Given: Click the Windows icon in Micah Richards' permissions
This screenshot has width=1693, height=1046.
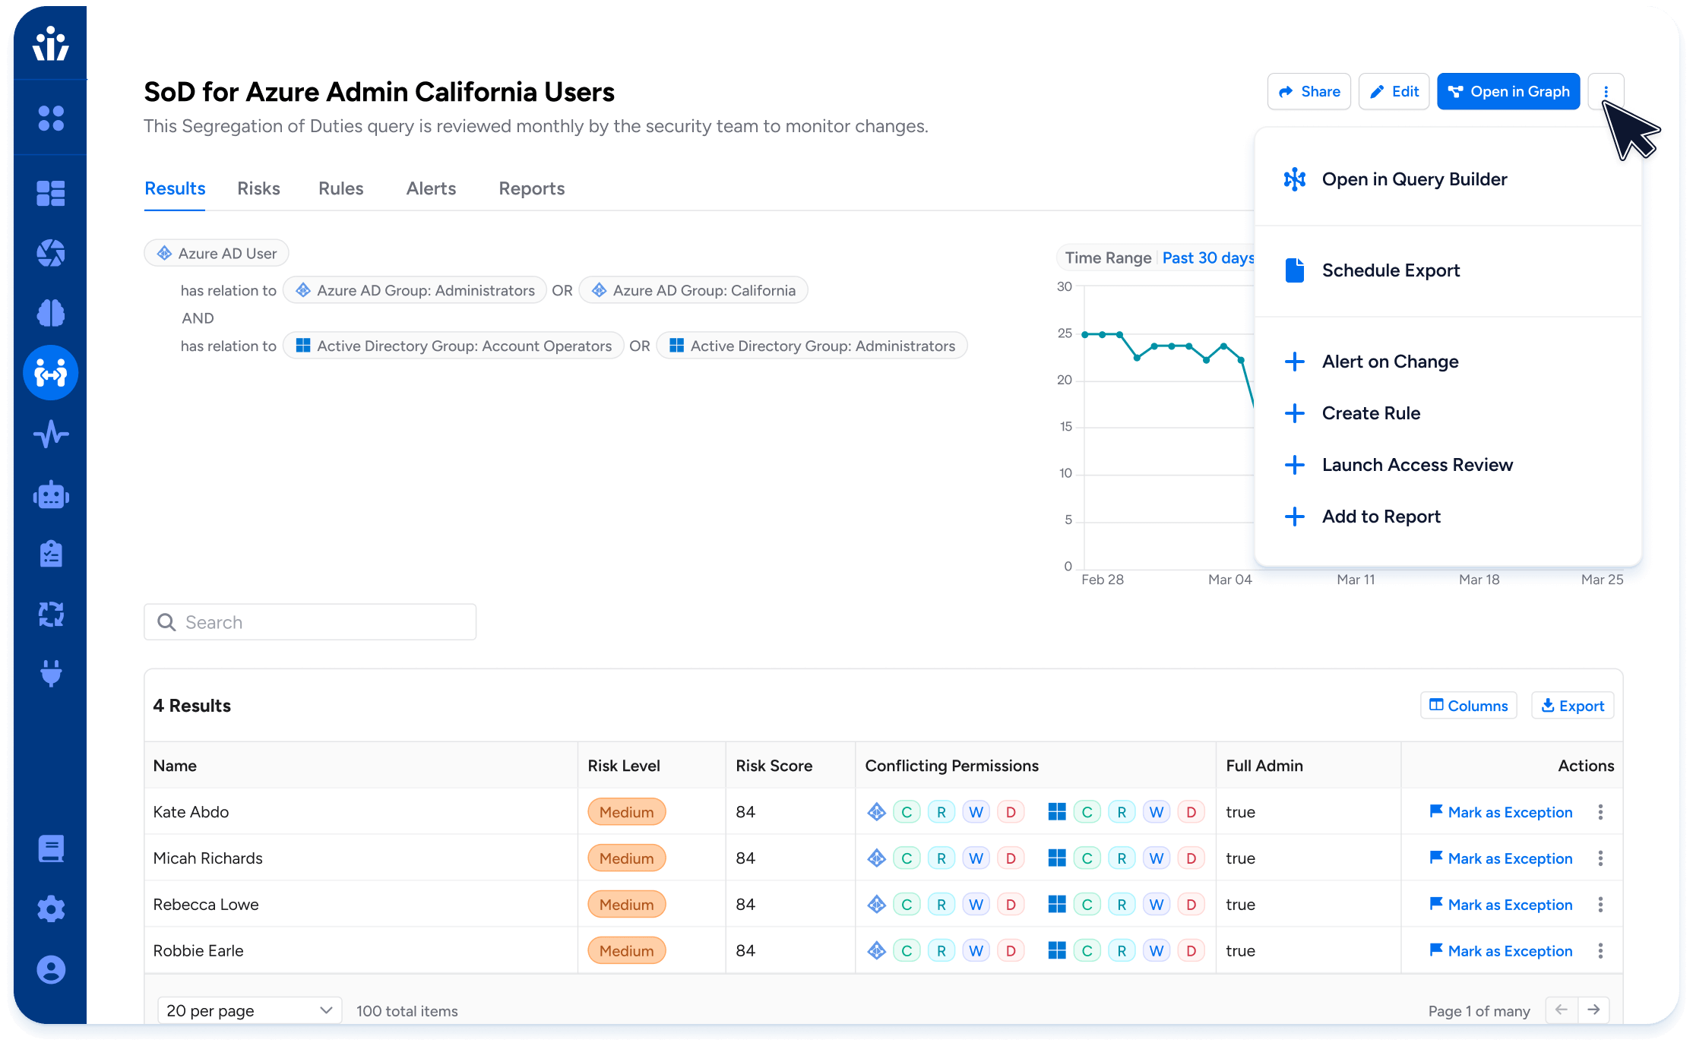Looking at the screenshot, I should click(x=1056, y=858).
